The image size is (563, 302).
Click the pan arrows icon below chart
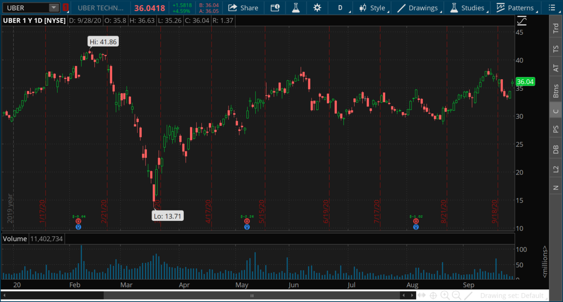[421, 295]
